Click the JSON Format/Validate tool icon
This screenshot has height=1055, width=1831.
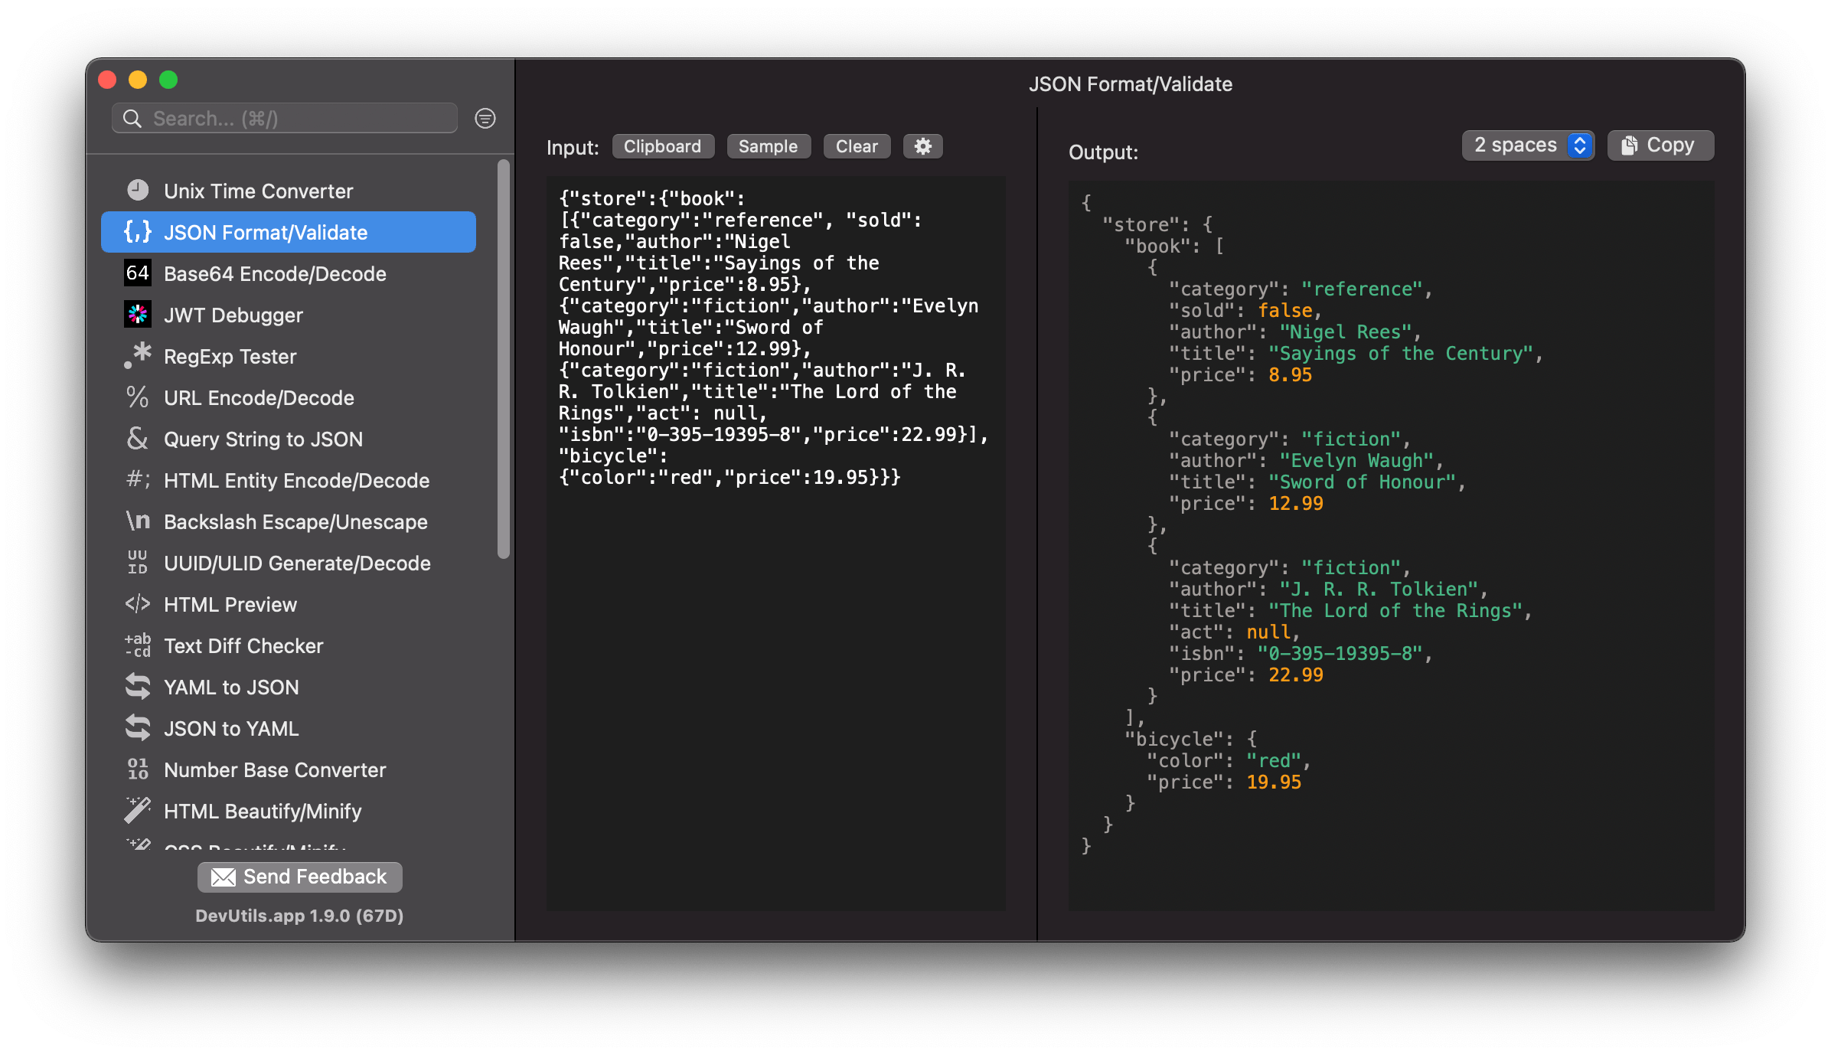point(139,231)
